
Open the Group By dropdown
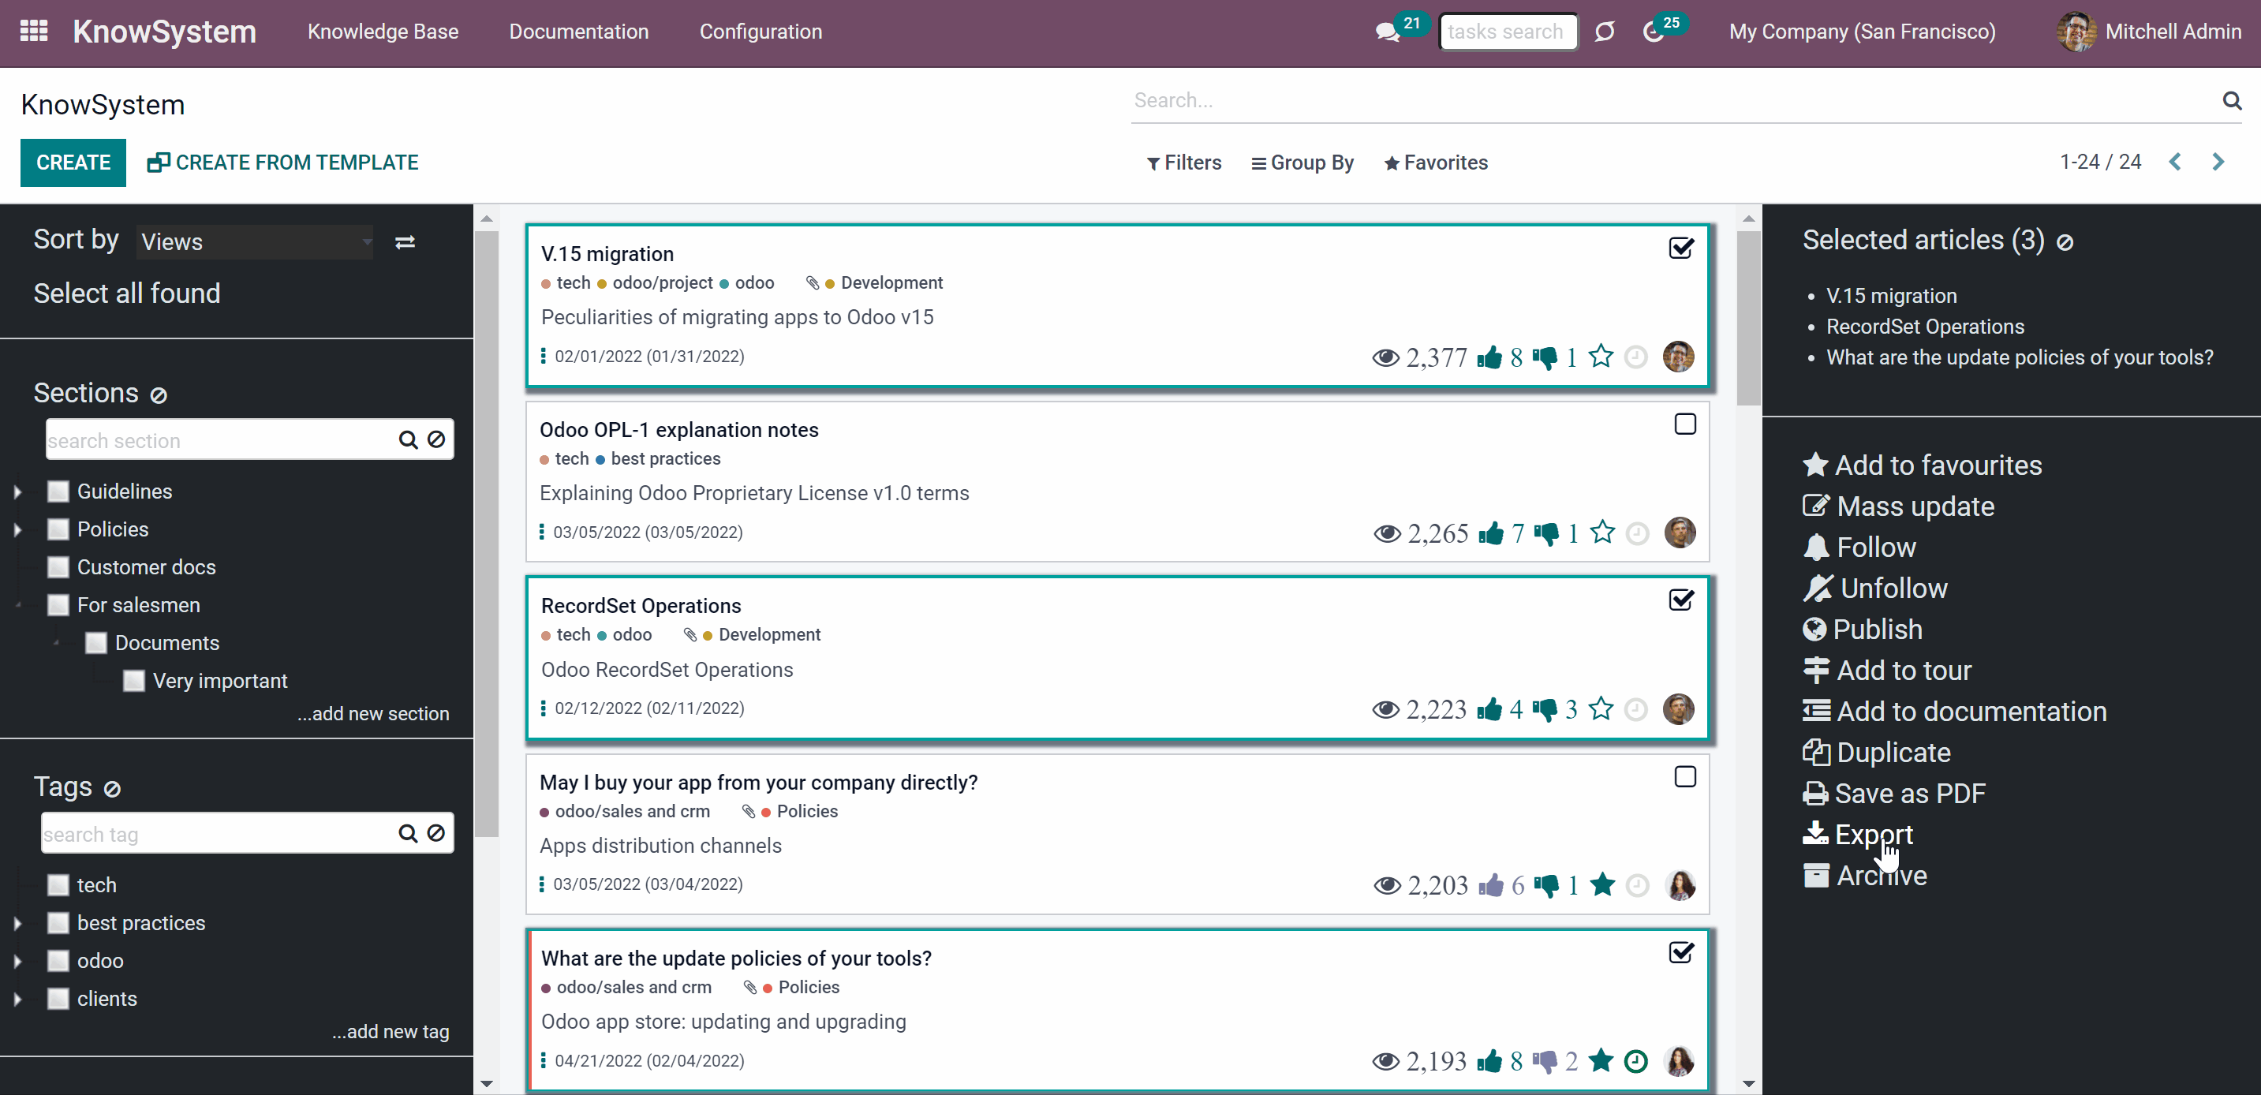click(1302, 163)
